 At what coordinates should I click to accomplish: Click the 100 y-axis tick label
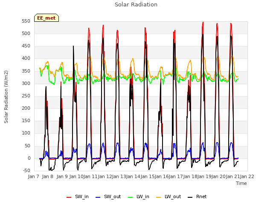point(26,133)
